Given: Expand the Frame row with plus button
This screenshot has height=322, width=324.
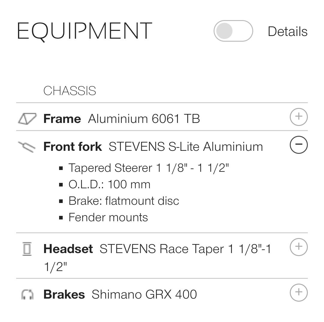Looking at the screenshot, I should point(298,117).
